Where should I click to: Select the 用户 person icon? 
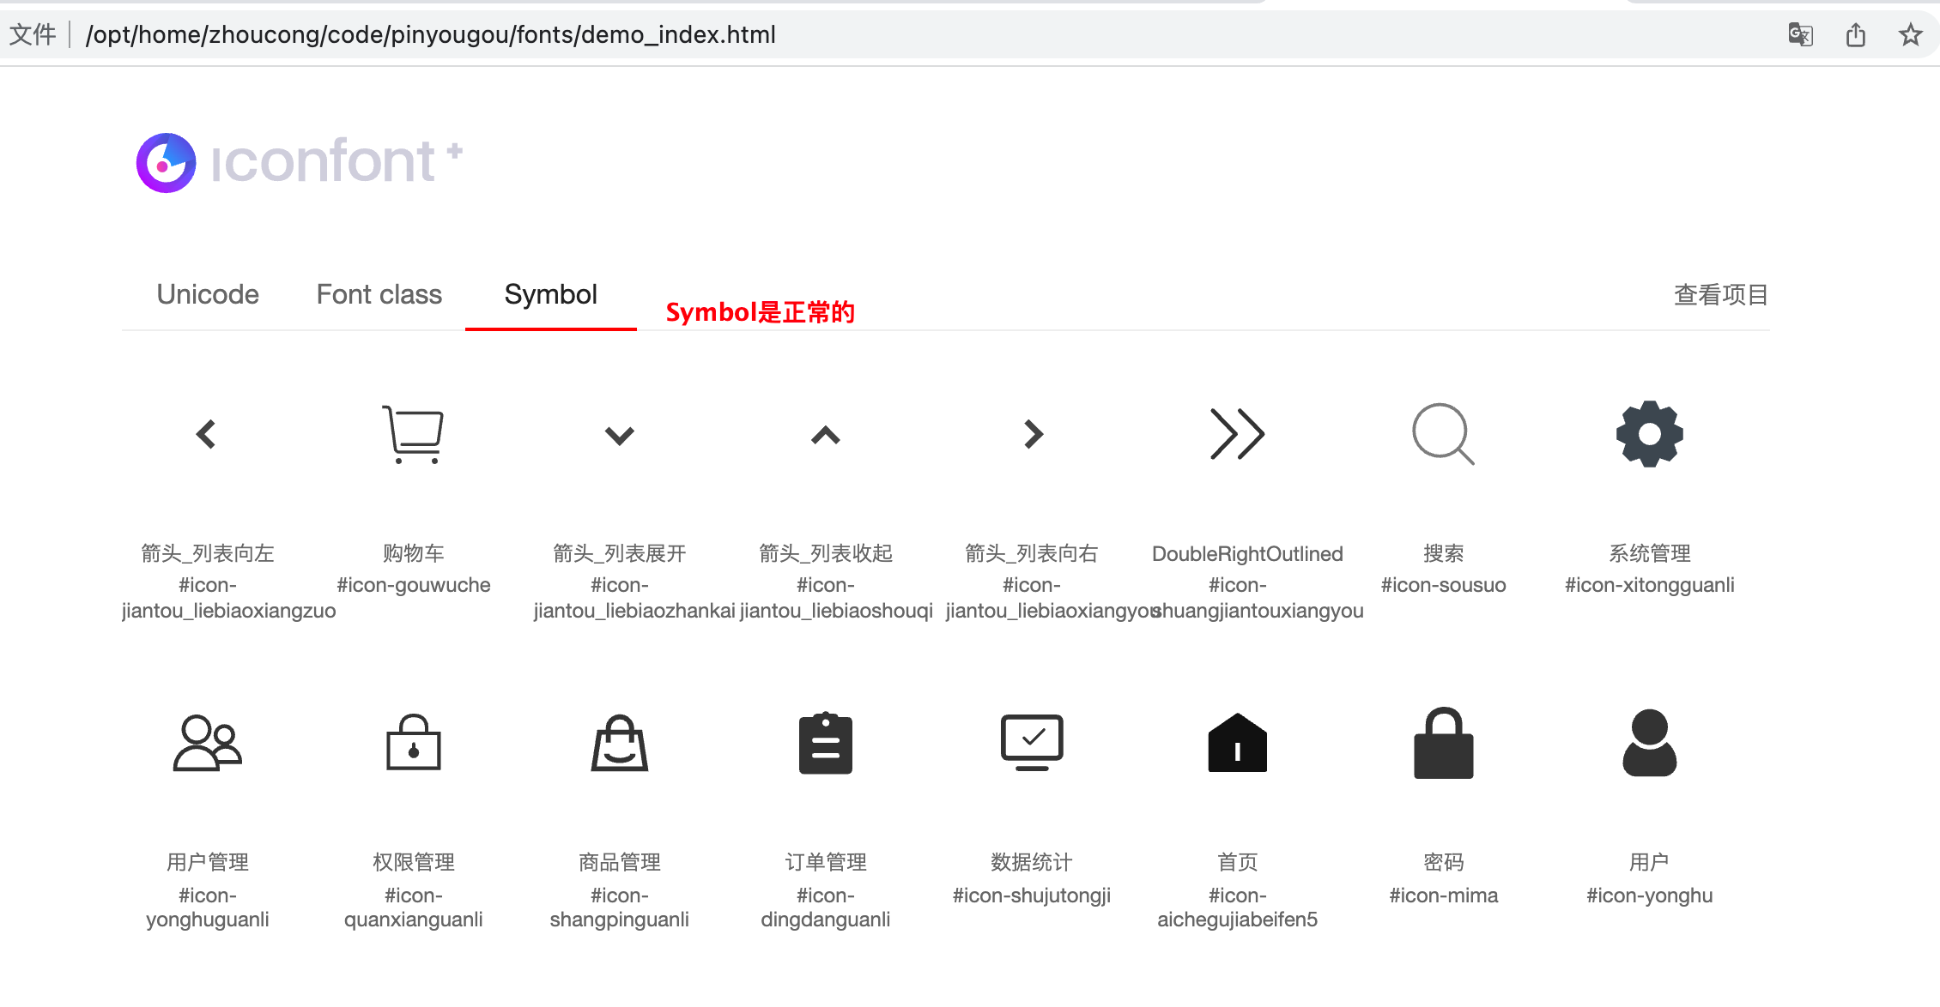click(x=1649, y=744)
